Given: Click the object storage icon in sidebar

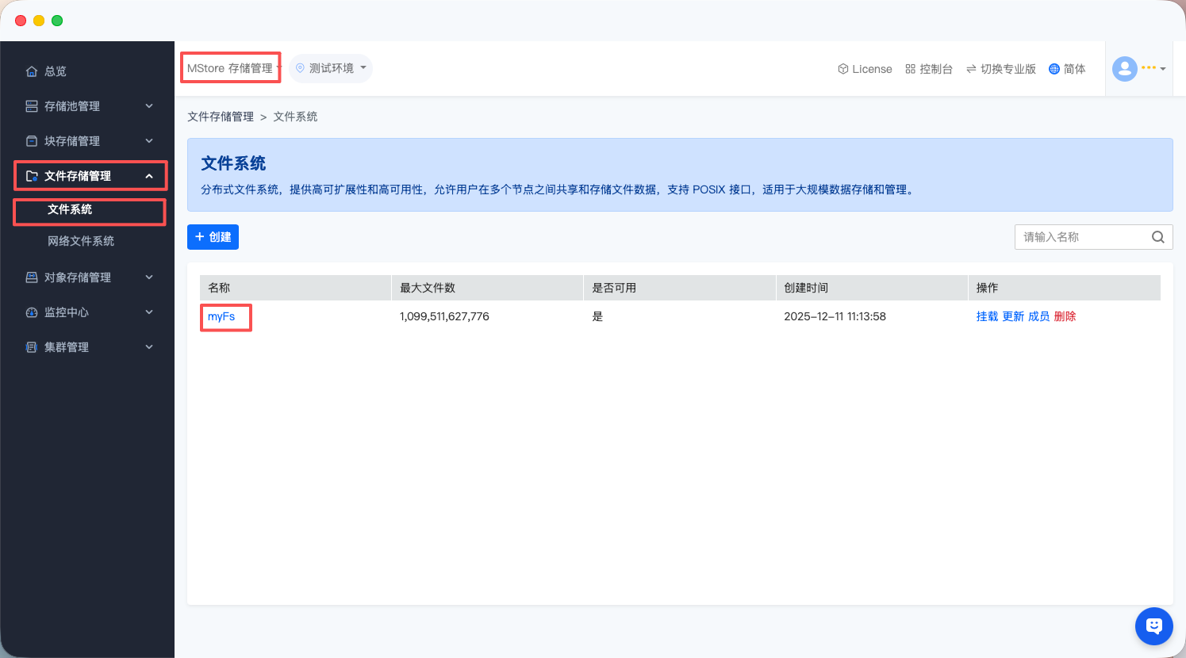Looking at the screenshot, I should coord(32,277).
